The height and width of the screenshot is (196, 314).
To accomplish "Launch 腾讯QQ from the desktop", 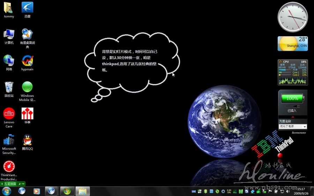I will tap(27, 140).
